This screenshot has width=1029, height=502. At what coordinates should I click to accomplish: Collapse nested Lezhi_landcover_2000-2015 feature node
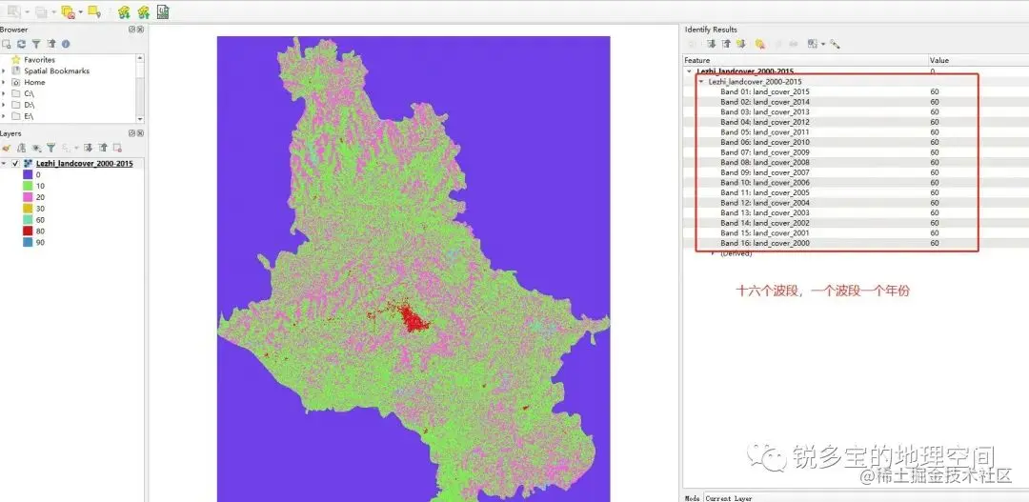pos(701,81)
